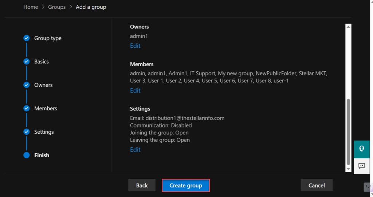The image size is (373, 197).
Task: Select the Basics step label in wizard
Action: click(42, 62)
